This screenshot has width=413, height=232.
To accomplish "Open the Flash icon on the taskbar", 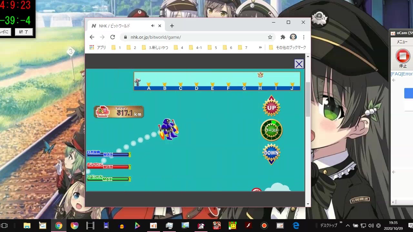I will click(x=248, y=226).
